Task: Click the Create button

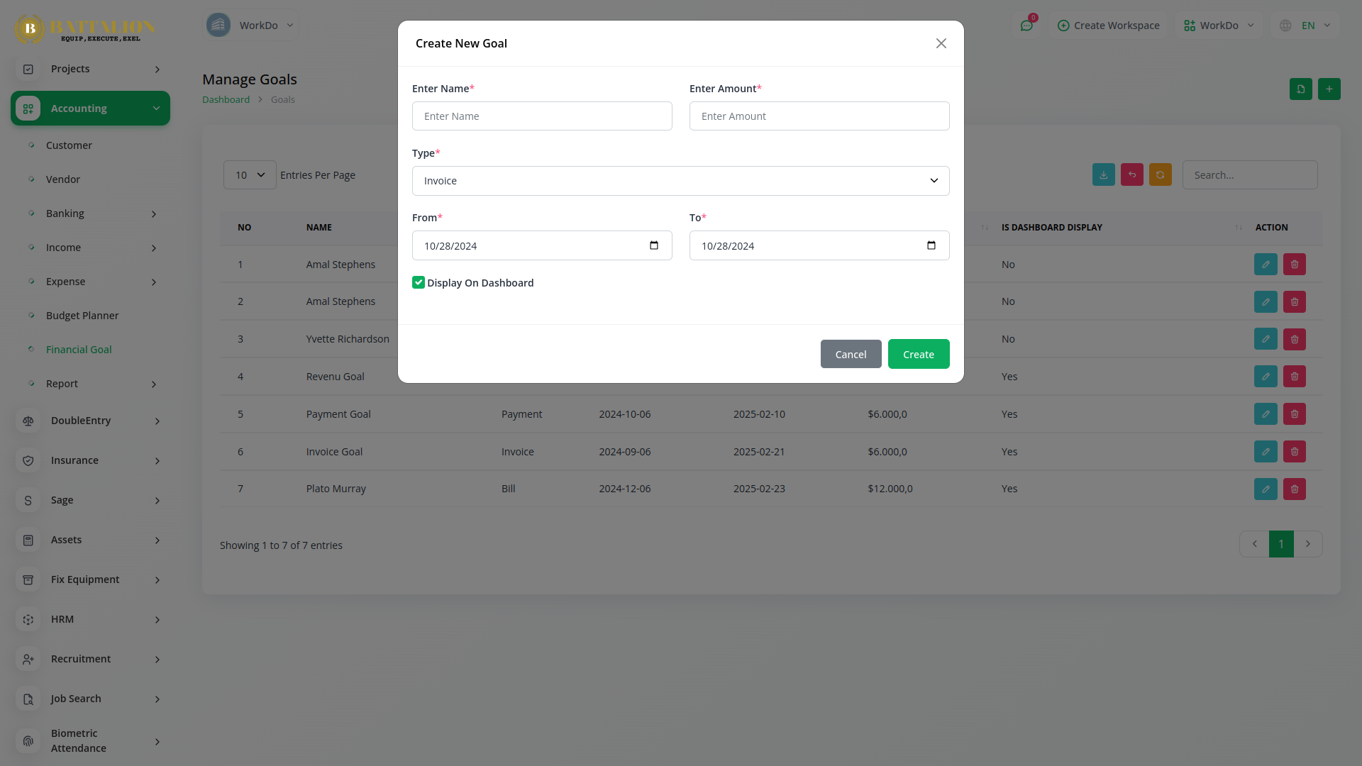Action: 918,354
